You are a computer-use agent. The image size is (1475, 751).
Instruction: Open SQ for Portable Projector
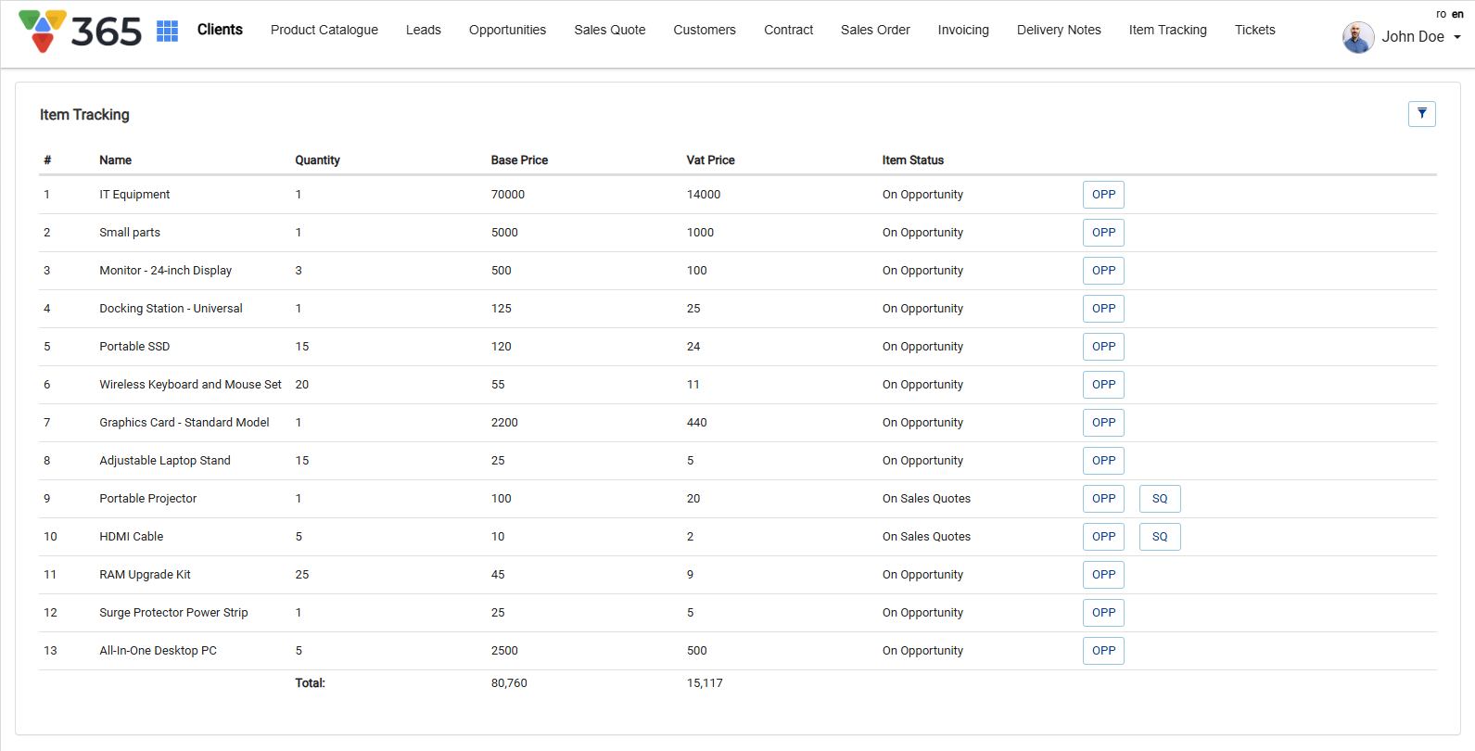pos(1159,499)
